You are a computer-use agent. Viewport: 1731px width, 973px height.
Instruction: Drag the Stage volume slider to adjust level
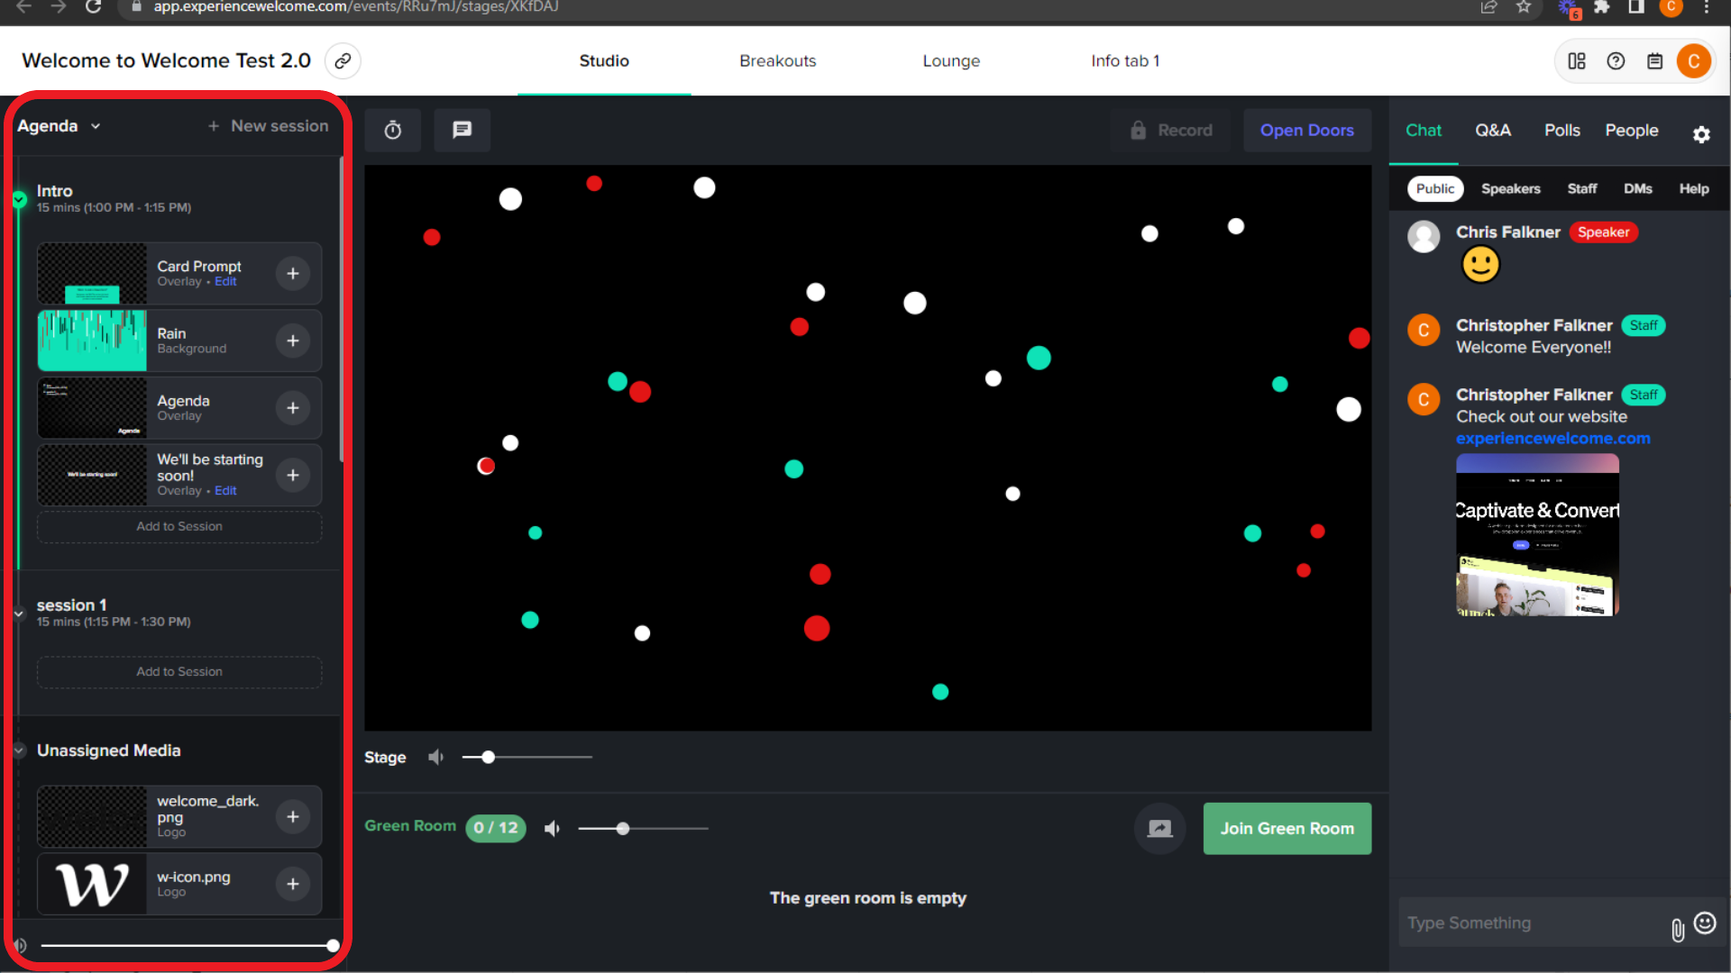pyautogui.click(x=488, y=757)
